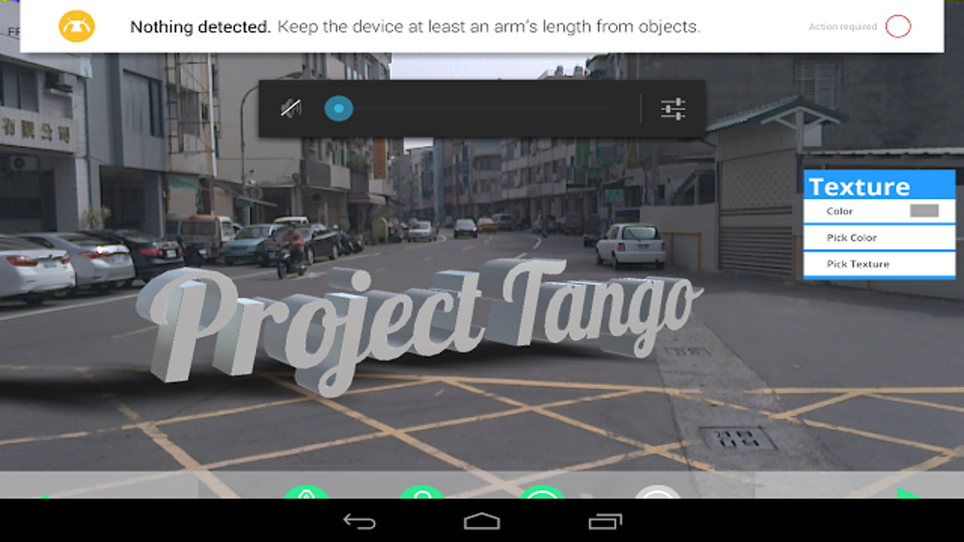Tap the yellow Android notification icon
This screenshot has height=542, width=964.
tap(77, 26)
